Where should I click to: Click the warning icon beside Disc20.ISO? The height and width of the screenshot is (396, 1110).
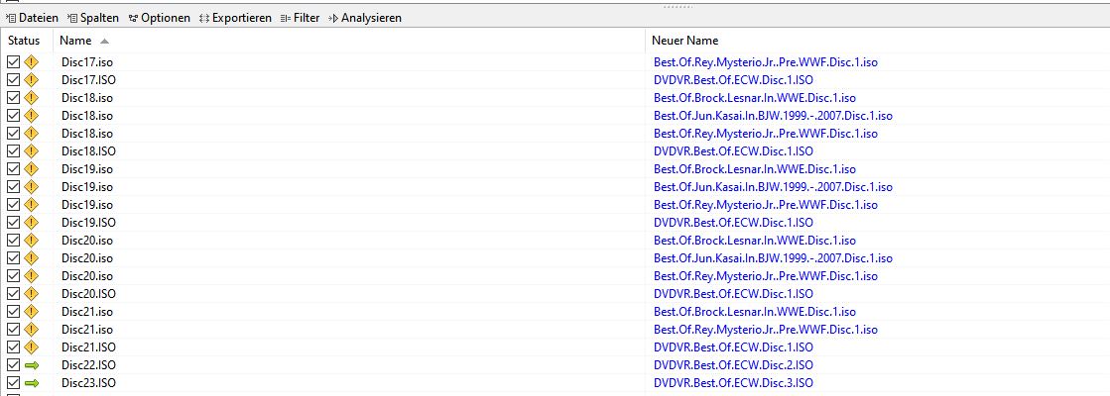tap(31, 294)
